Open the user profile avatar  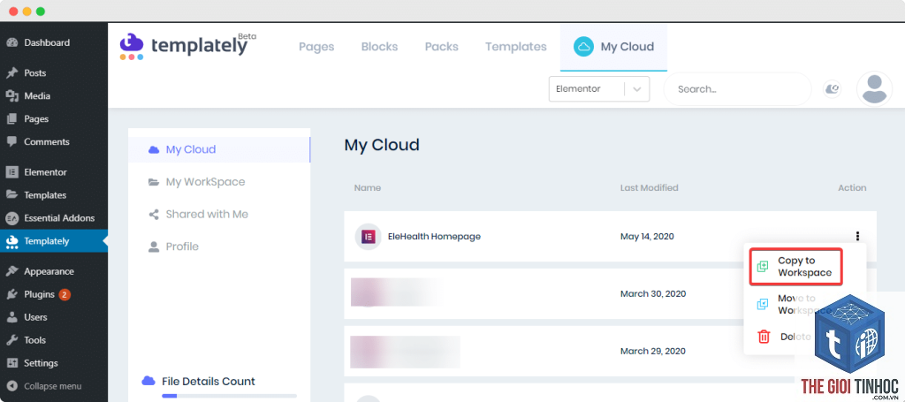(874, 89)
